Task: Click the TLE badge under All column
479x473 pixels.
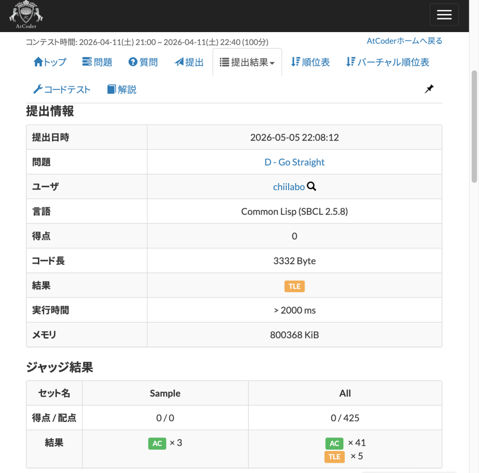Action: (x=334, y=457)
